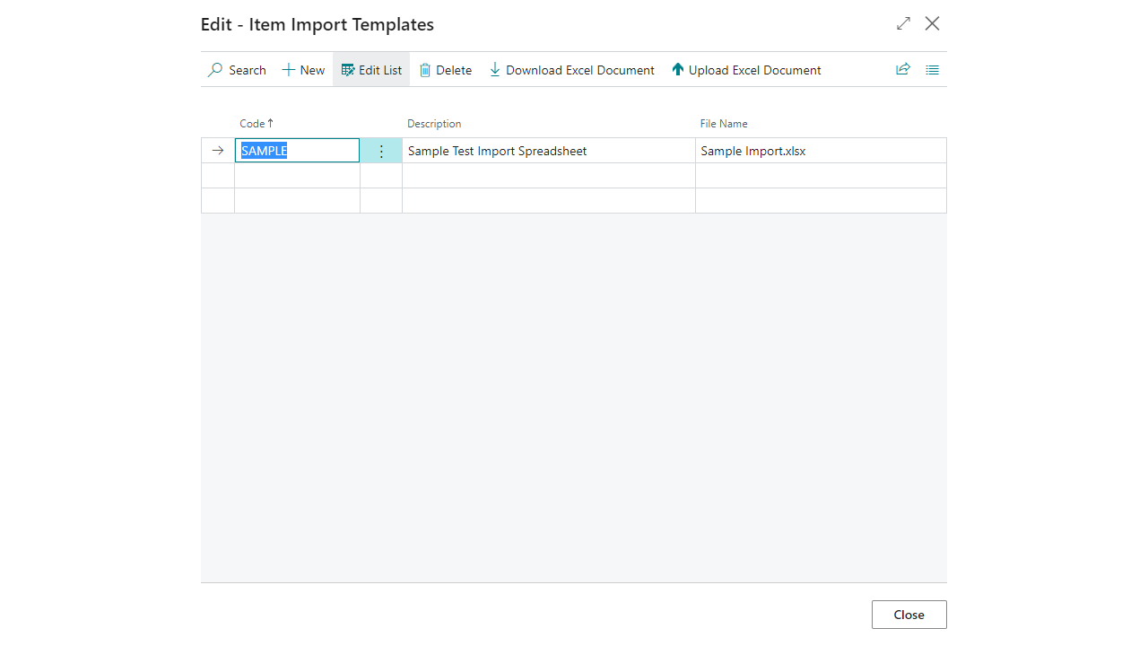1148x646 pixels.
Task: Toggle the Edit List mode
Action: [x=371, y=70]
